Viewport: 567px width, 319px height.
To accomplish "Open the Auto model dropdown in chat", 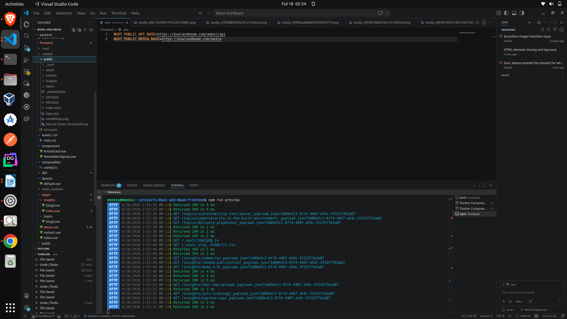I will (x=520, y=302).
